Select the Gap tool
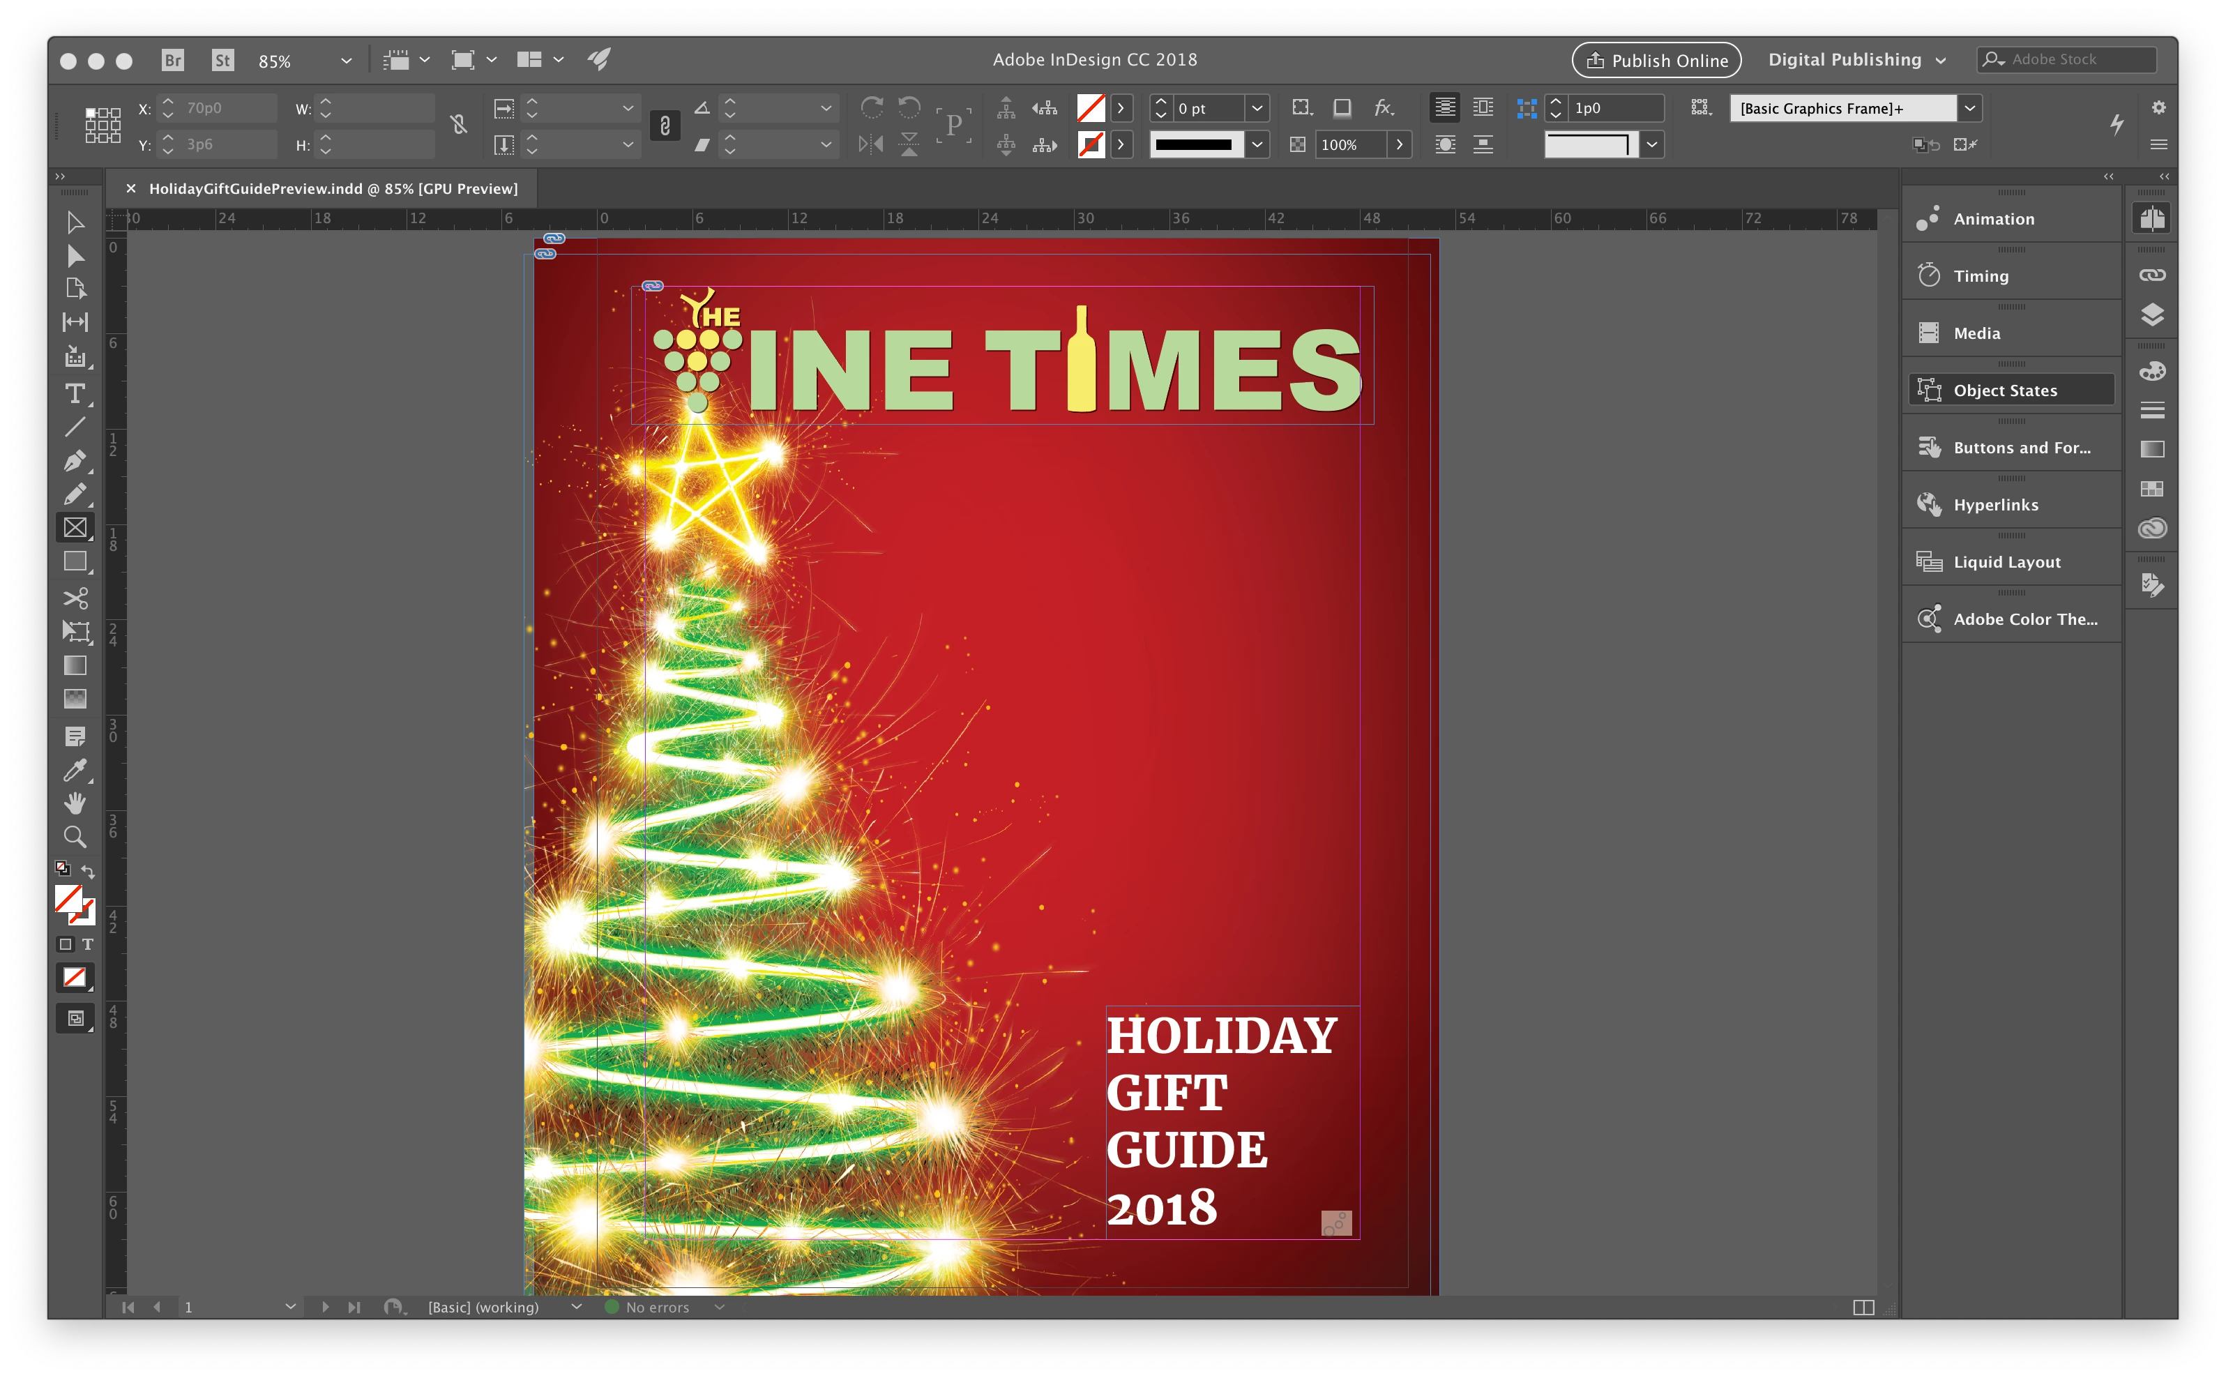Viewport: 2226px width, 1378px height. pyautogui.click(x=75, y=321)
